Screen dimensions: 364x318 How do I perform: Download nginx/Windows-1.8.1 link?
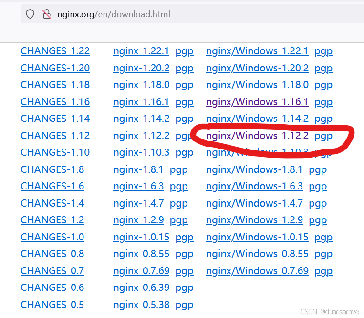coord(254,170)
